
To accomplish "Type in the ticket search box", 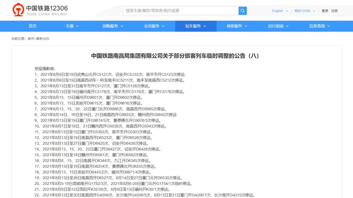I will (180, 11).
